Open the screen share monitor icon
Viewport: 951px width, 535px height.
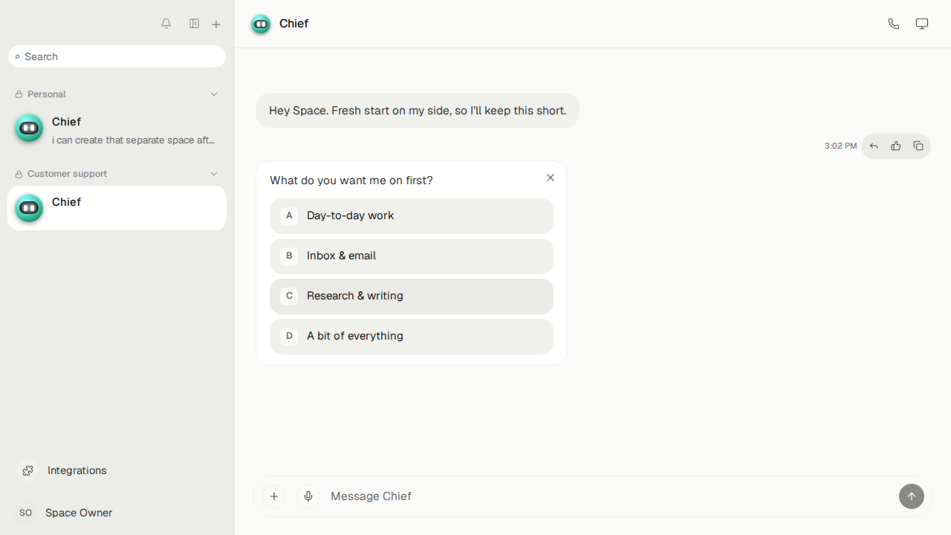click(x=922, y=24)
